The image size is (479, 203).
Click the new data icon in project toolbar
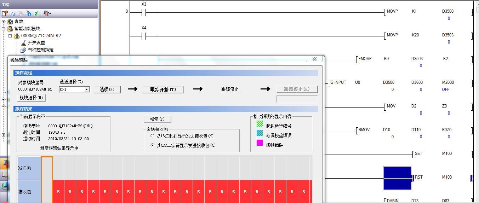tap(5, 13)
